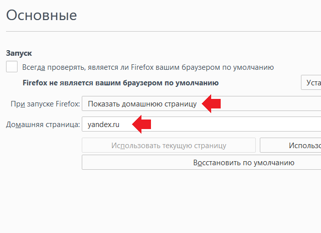Click the 'При запуске Firefox:' label
Image resolution: width=321 pixels, height=233 pixels.
(x=45, y=104)
